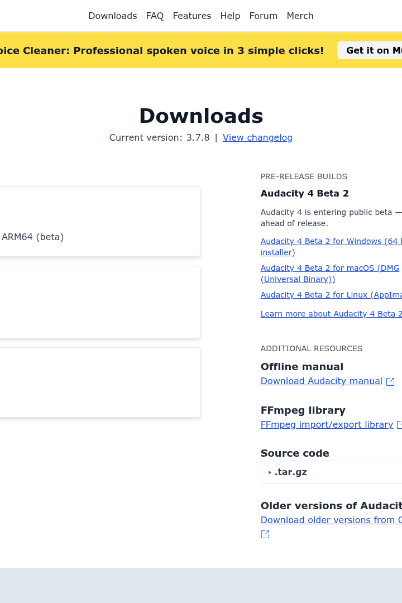Expand the .tar.gz source code disclosure
The width and height of the screenshot is (402, 603).
331,472
